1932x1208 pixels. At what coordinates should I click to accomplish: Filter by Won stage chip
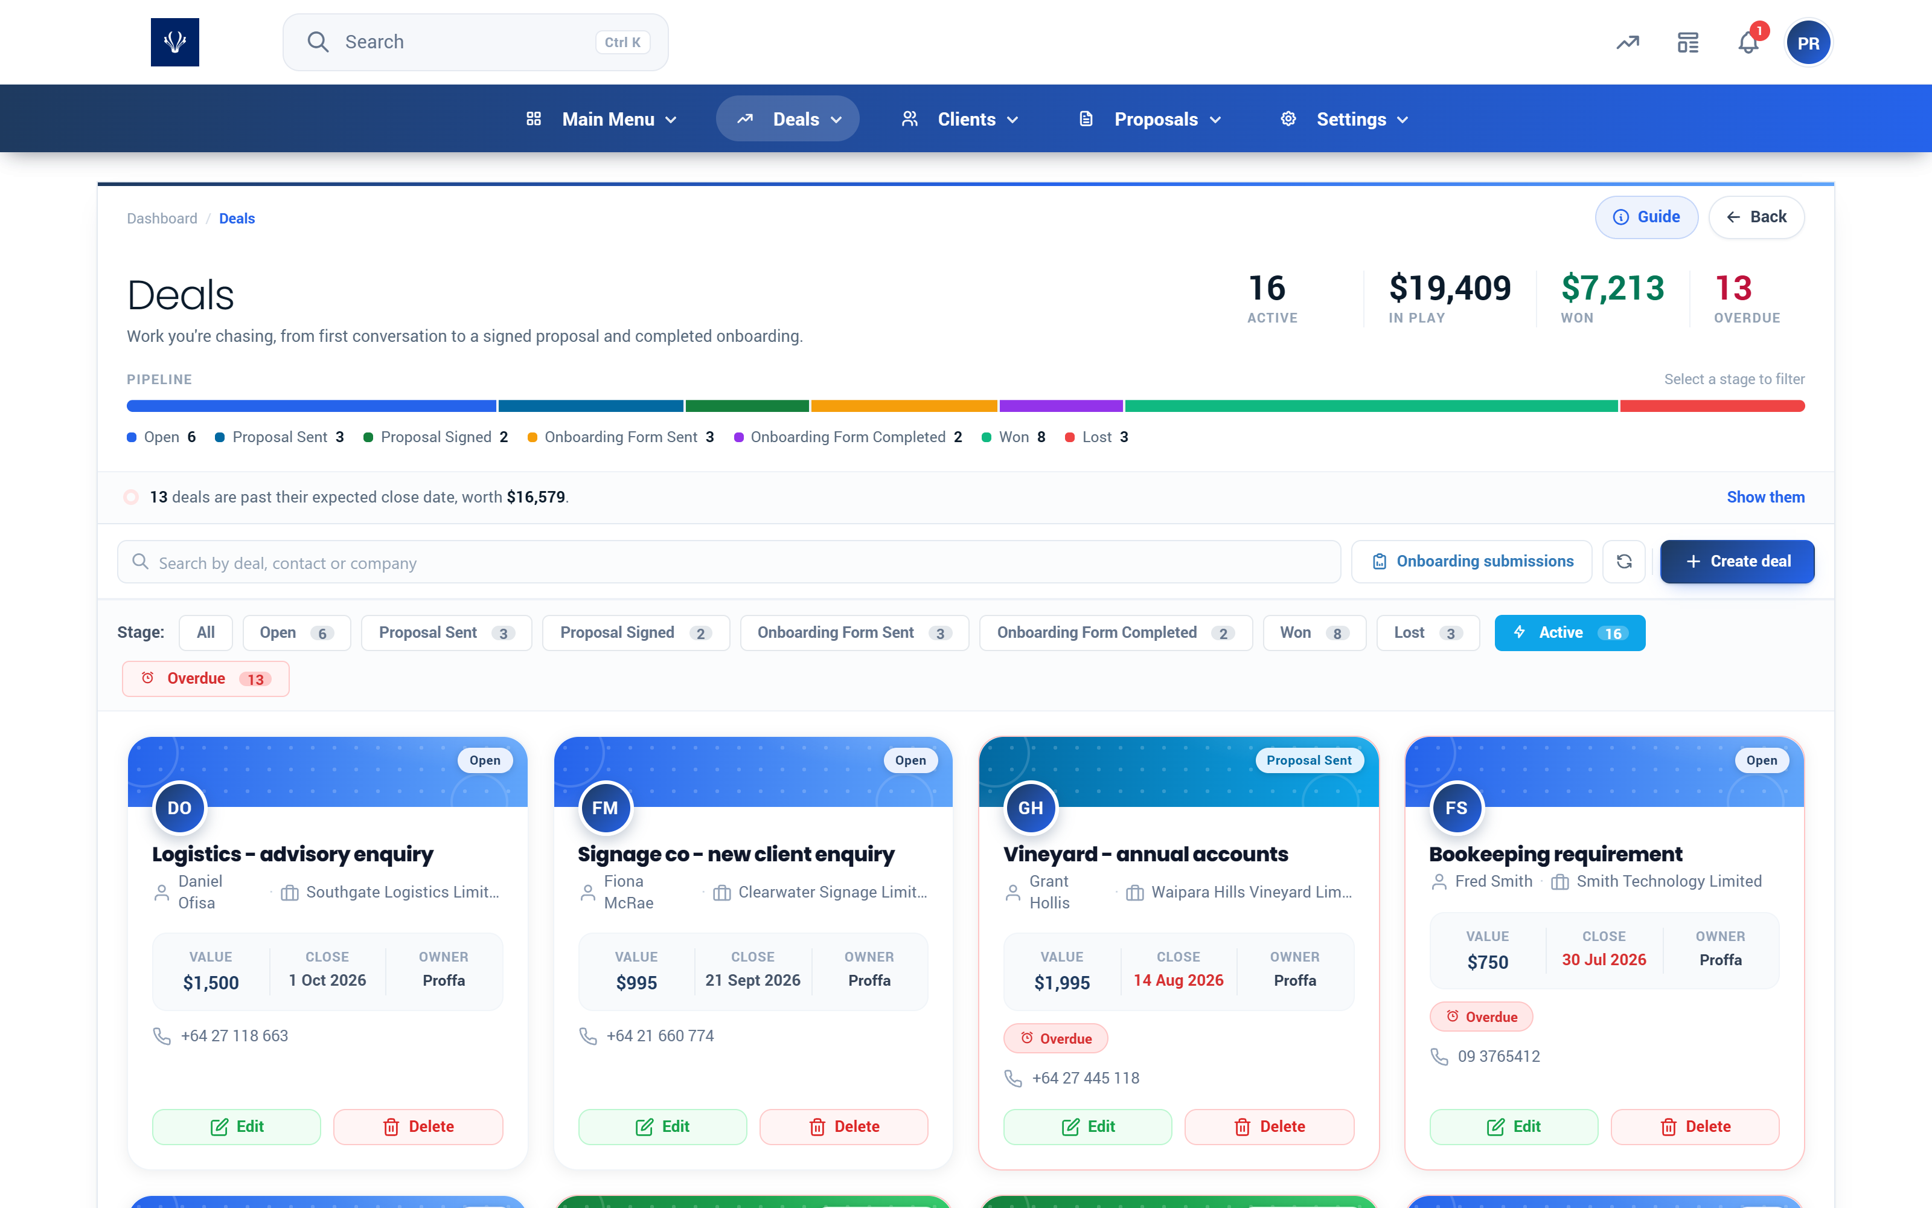coord(1314,633)
